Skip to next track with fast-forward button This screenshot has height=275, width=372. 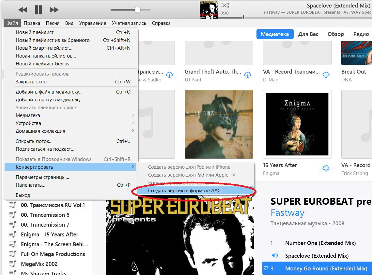point(54,10)
